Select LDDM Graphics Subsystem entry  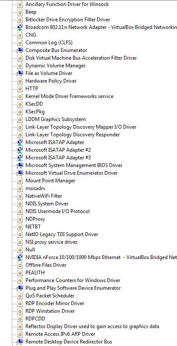pos(56,119)
